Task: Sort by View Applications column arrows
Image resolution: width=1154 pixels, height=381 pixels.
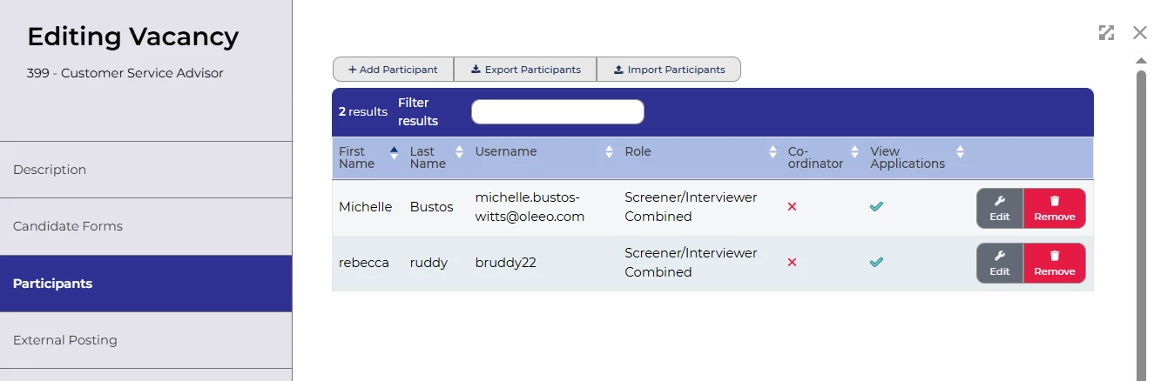Action: click(x=960, y=152)
